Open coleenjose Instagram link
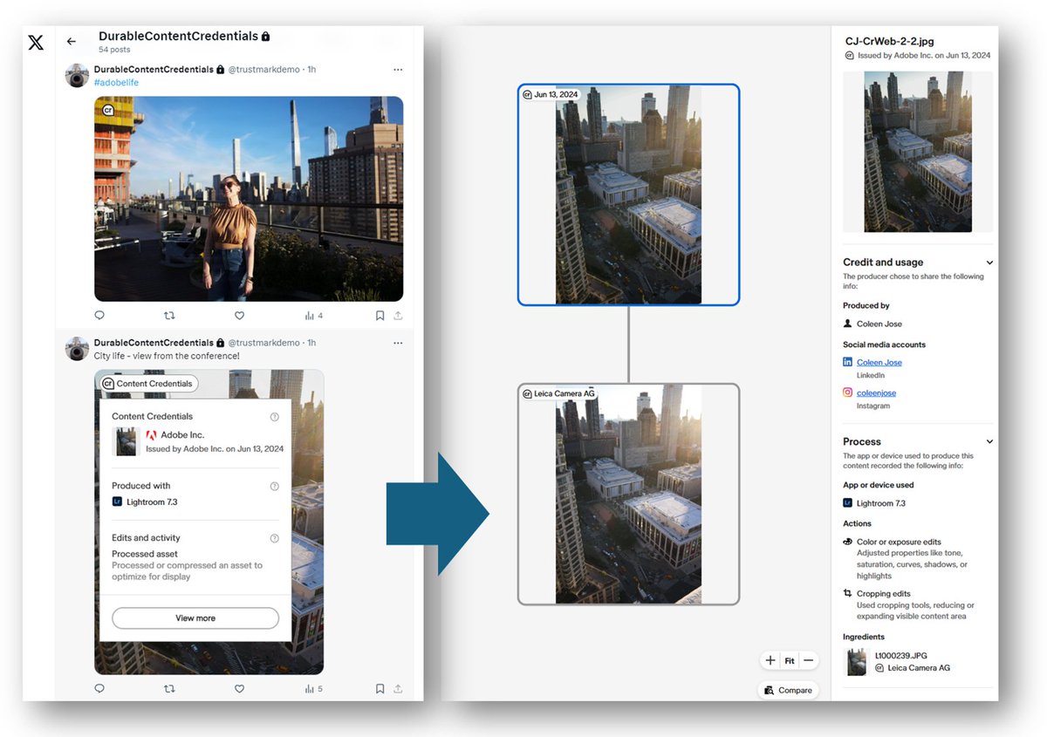Viewport: 1047px width, 737px height. pyautogui.click(x=876, y=392)
